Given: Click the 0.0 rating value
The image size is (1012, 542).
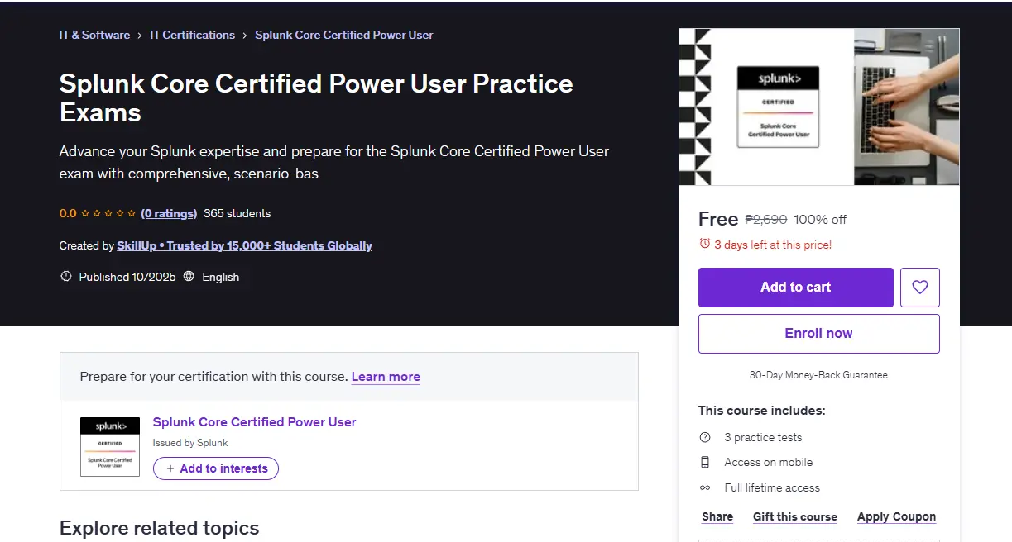Looking at the screenshot, I should (x=68, y=213).
